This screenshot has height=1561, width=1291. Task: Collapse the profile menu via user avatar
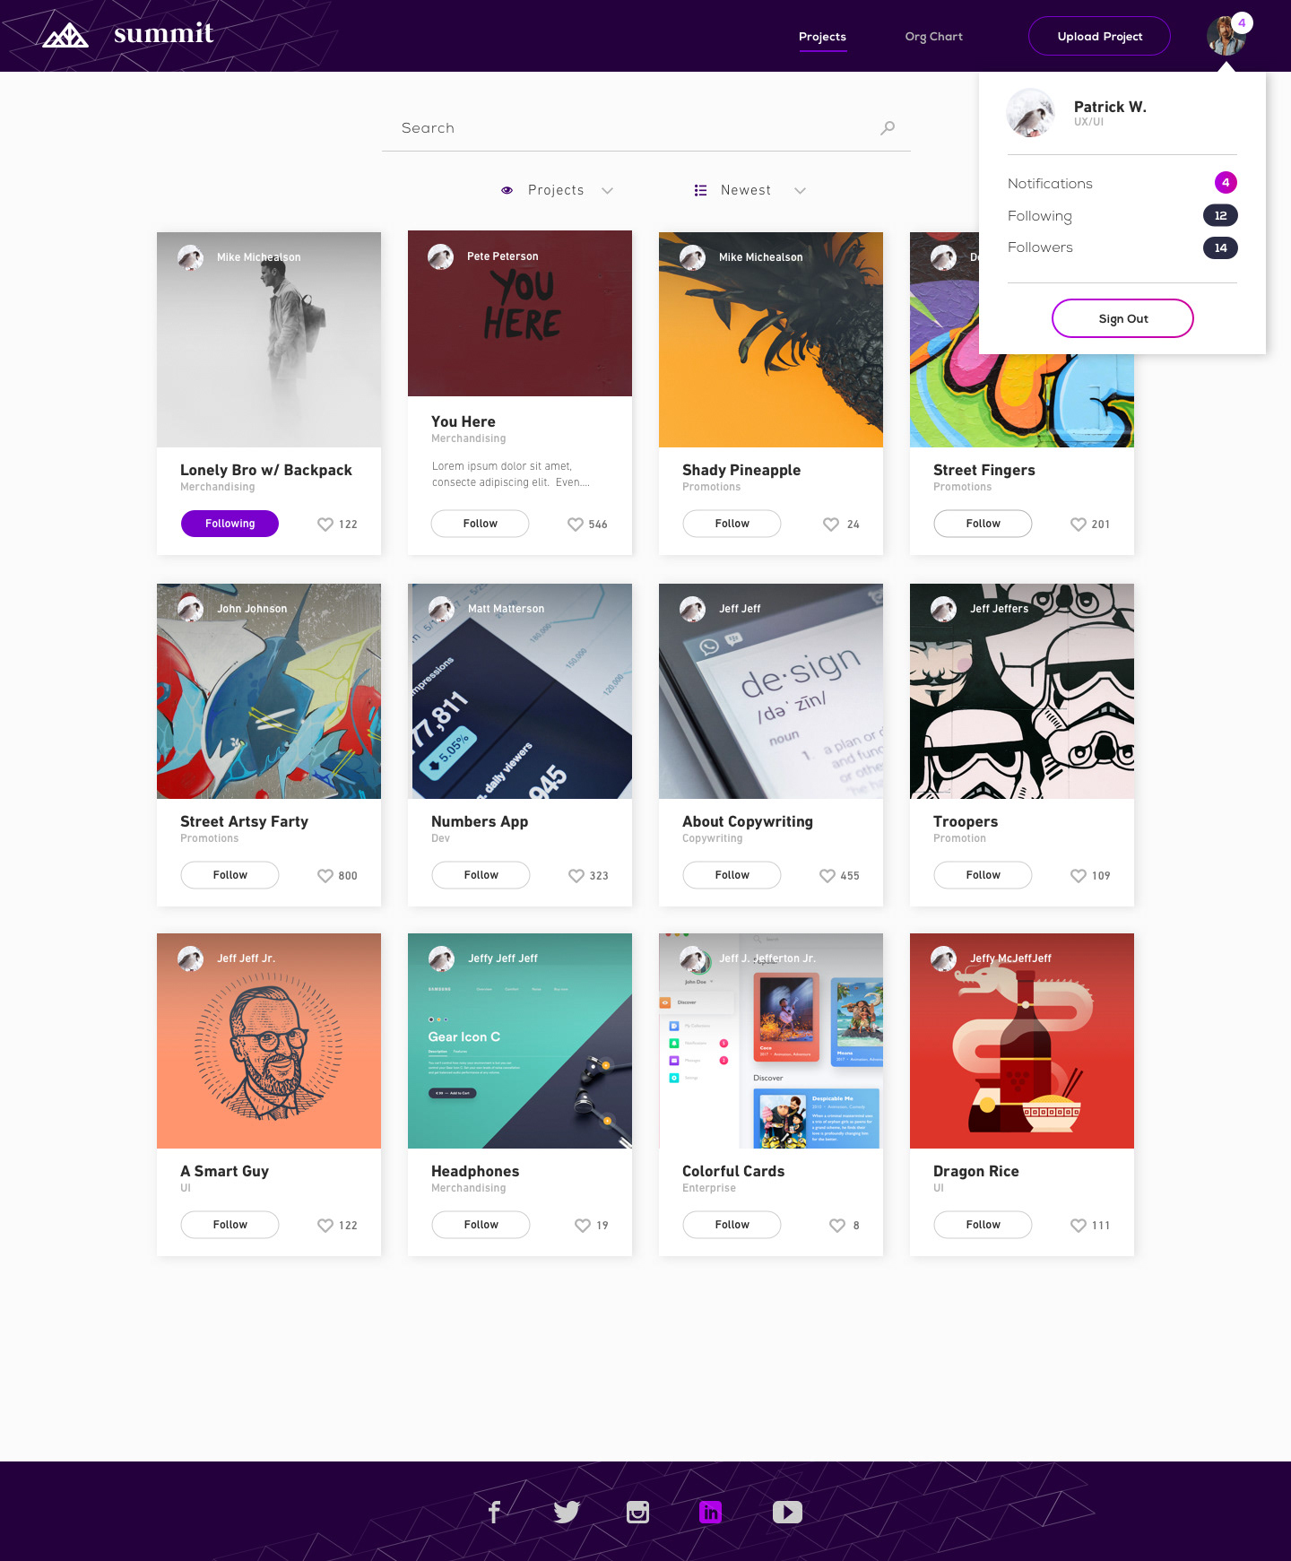(1226, 36)
